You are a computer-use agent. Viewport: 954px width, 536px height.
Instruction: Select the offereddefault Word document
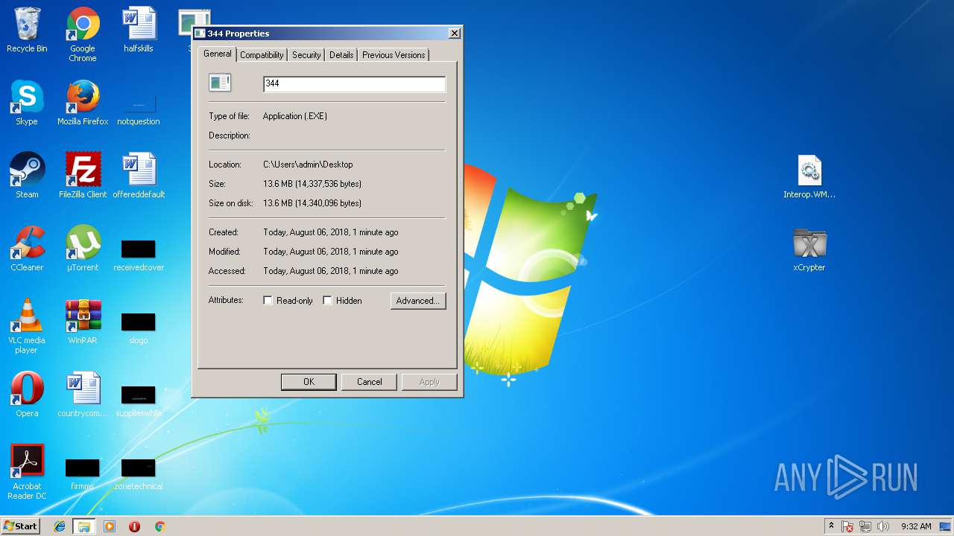coord(139,176)
